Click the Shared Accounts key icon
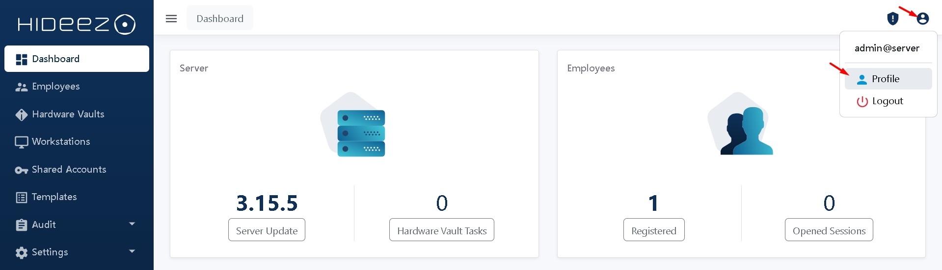This screenshot has width=942, height=270. click(21, 170)
